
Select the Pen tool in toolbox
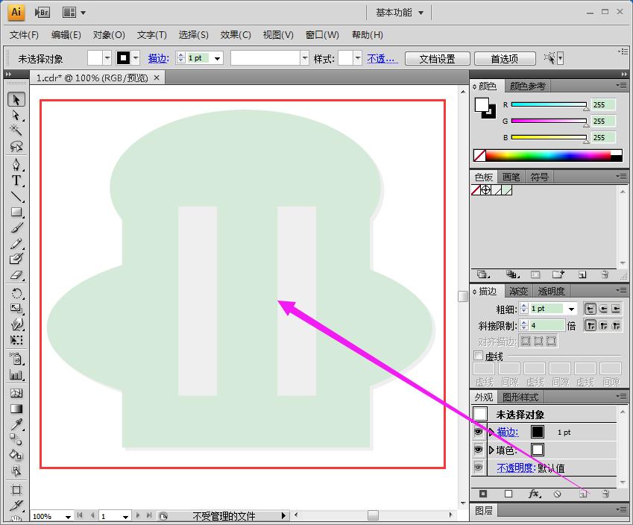16,165
